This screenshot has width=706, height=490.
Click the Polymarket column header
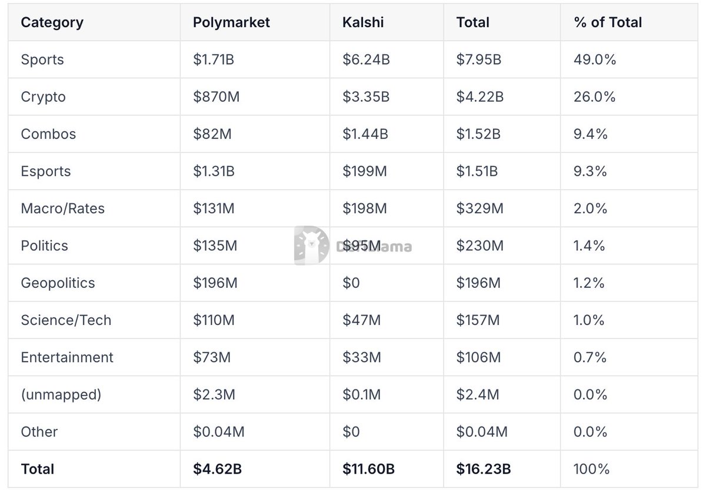click(231, 22)
